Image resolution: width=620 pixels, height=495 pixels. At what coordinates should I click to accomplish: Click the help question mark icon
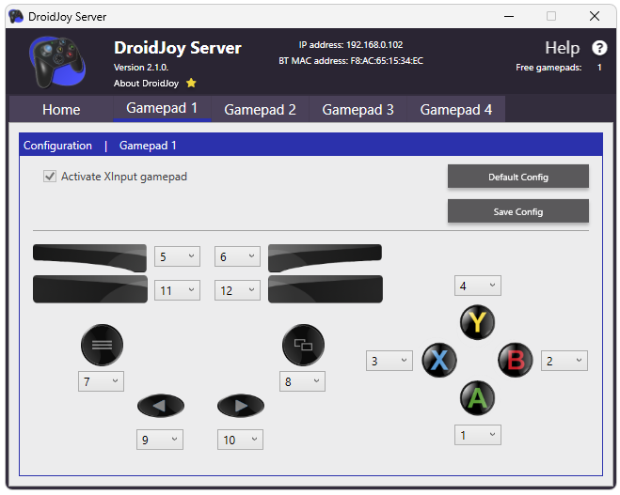pos(599,48)
